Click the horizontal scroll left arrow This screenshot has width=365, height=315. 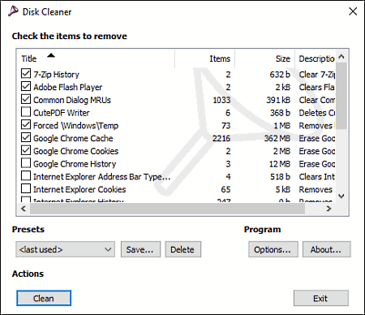(x=24, y=209)
